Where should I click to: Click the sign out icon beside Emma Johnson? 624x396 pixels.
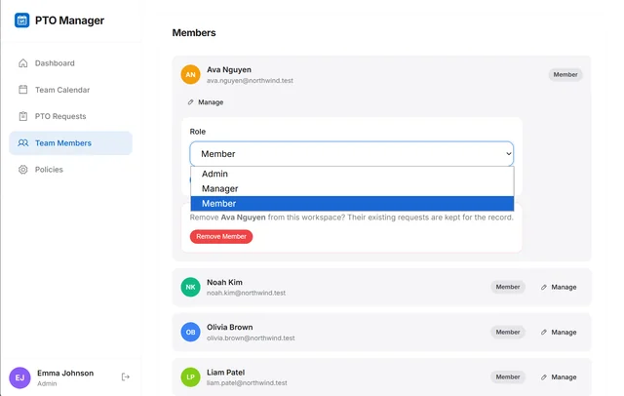pyautogui.click(x=126, y=376)
